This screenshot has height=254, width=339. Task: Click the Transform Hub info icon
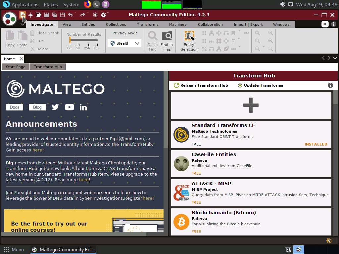tap(330, 85)
